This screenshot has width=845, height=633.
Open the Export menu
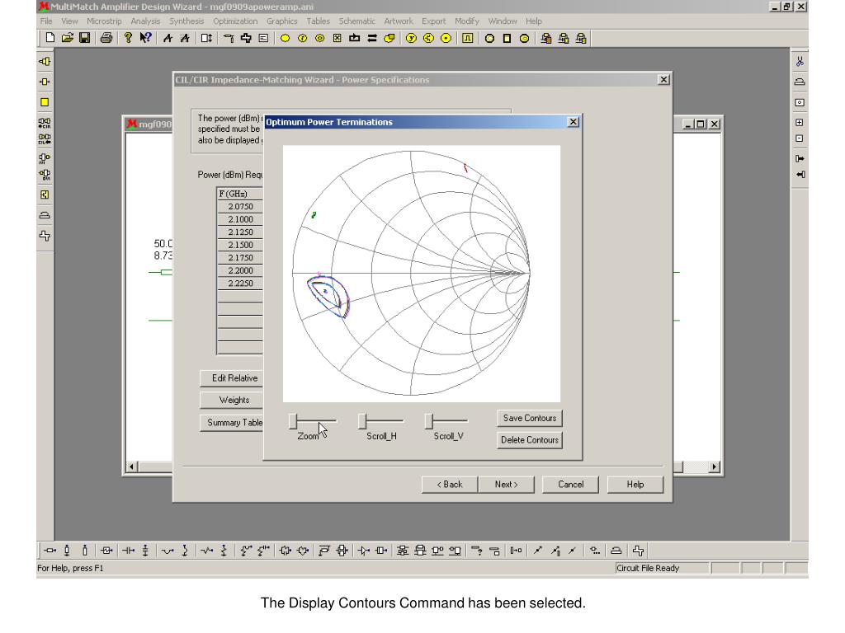click(433, 21)
